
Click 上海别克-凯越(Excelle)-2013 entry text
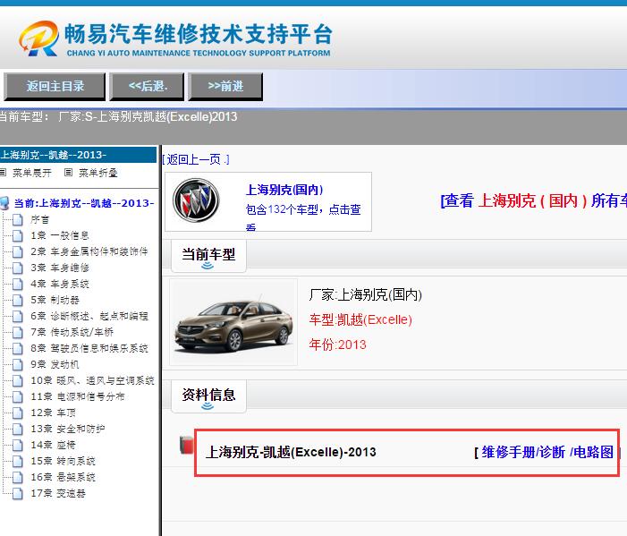(291, 453)
